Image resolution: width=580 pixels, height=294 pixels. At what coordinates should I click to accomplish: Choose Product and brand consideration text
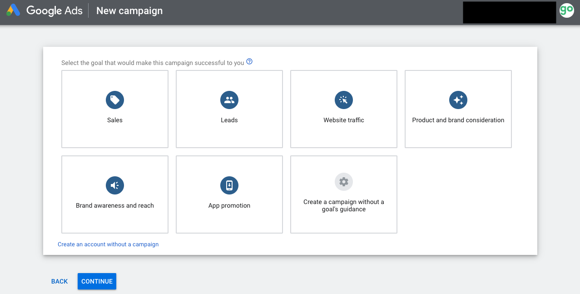point(458,120)
